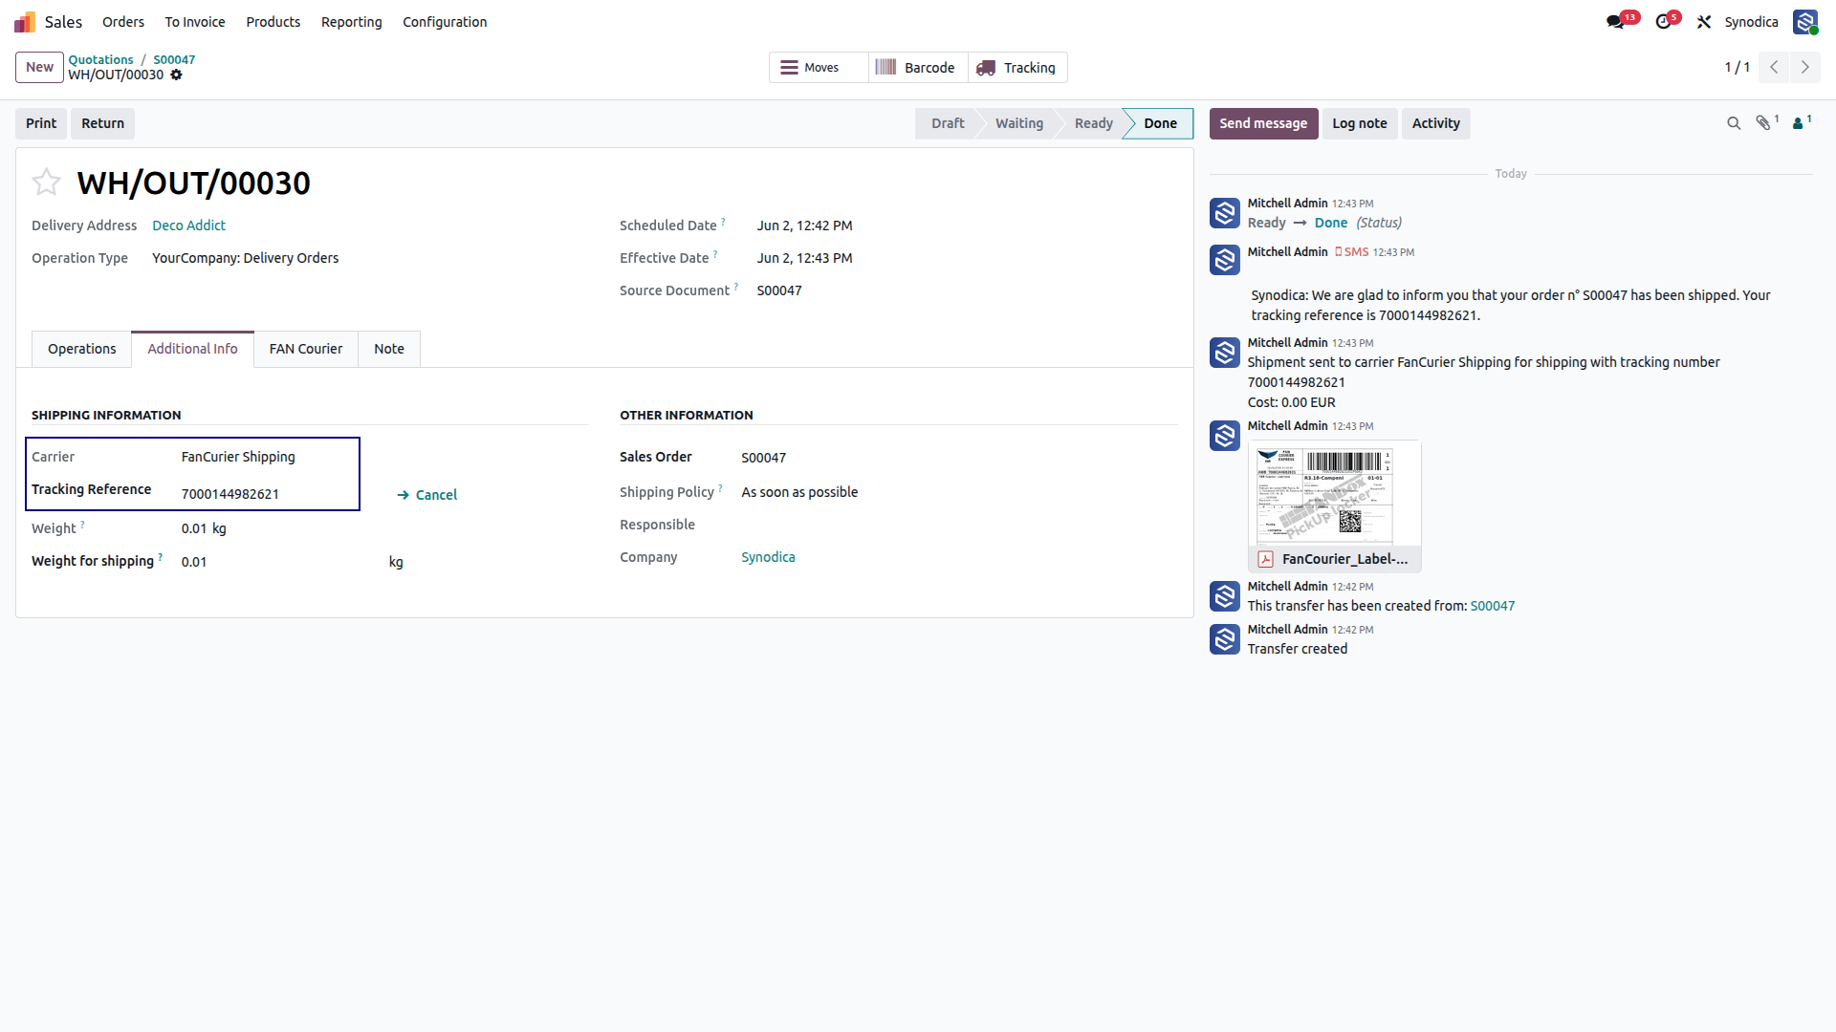Open the Products menu
Image resolution: width=1836 pixels, height=1032 pixels.
coord(273,22)
